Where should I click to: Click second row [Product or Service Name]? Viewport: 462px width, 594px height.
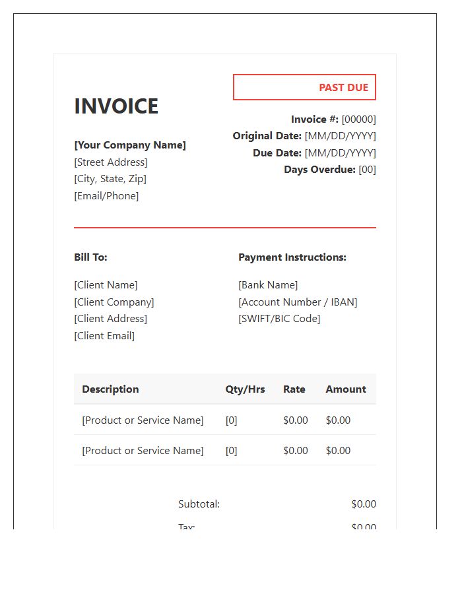click(143, 450)
